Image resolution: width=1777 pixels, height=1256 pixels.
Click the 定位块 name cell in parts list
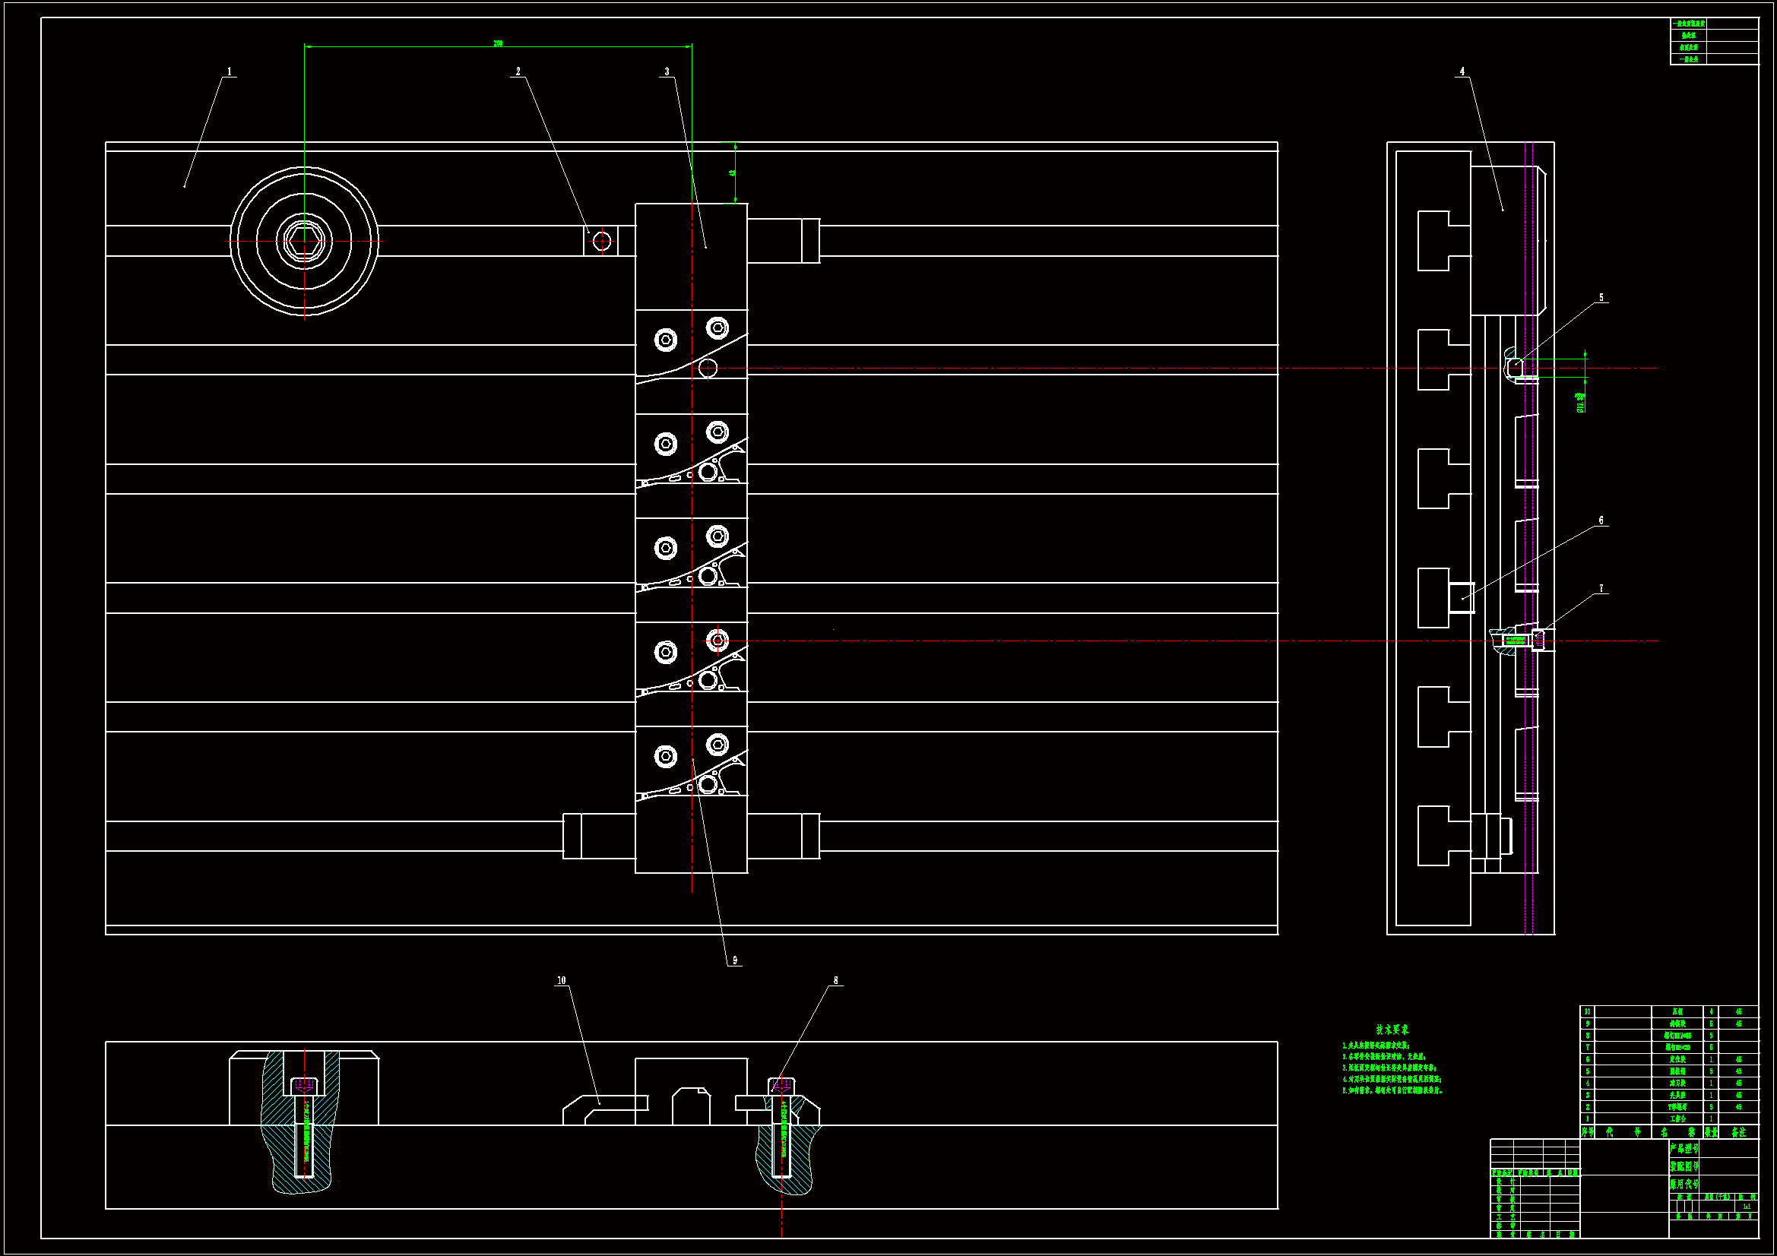(x=1678, y=1059)
